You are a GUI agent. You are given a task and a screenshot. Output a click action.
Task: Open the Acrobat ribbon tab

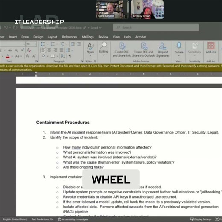click(140, 37)
